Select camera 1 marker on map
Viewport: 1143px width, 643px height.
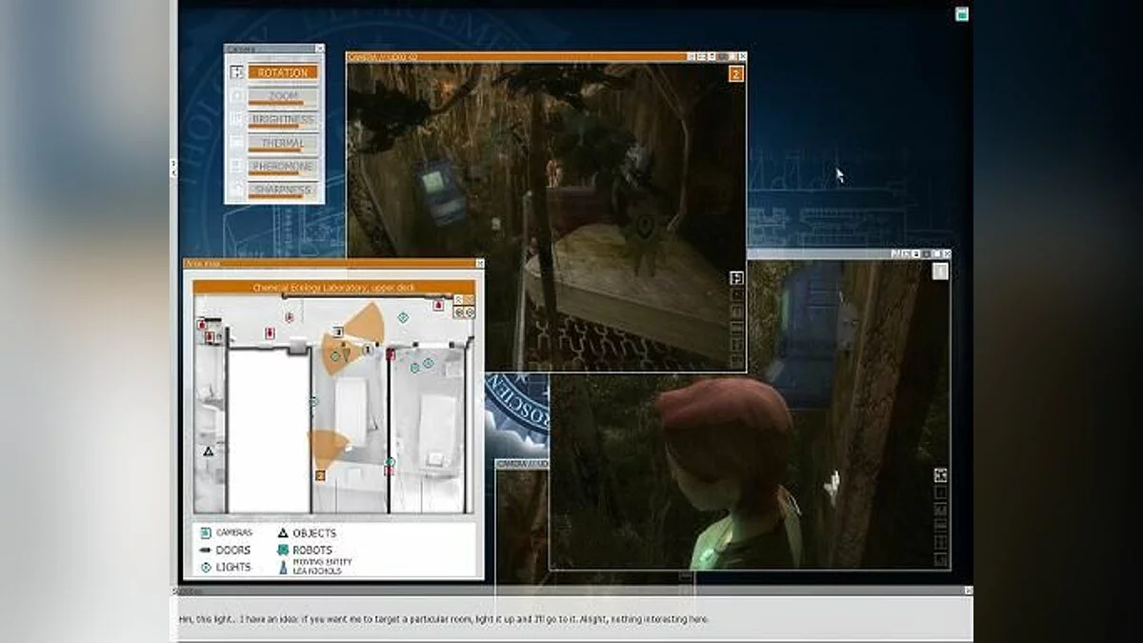(x=369, y=350)
